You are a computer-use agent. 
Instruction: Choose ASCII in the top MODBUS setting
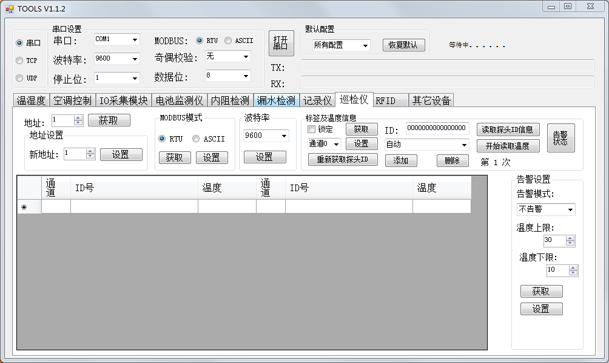point(228,41)
